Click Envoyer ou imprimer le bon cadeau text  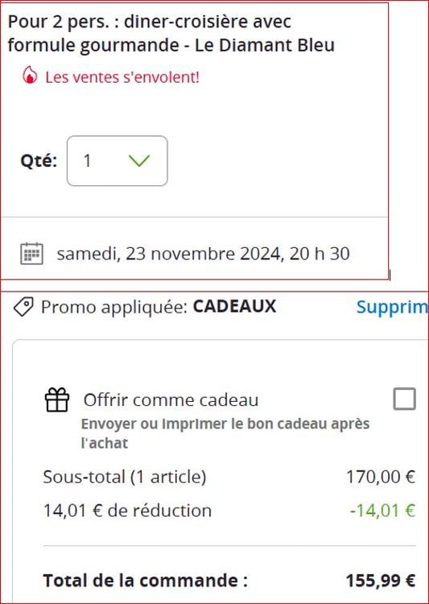click(x=225, y=433)
